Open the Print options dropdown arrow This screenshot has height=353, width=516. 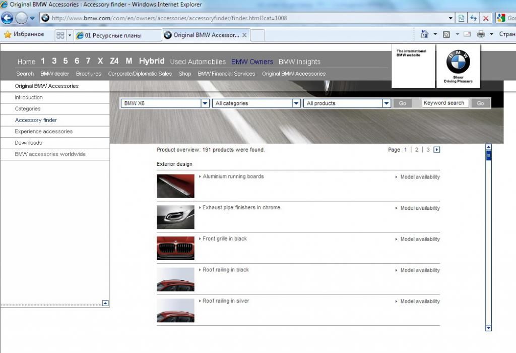491,34
